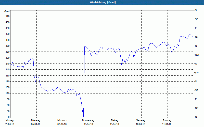Click the 'Montag' day label
This screenshot has width=204, height=127.
(x=9, y=120)
